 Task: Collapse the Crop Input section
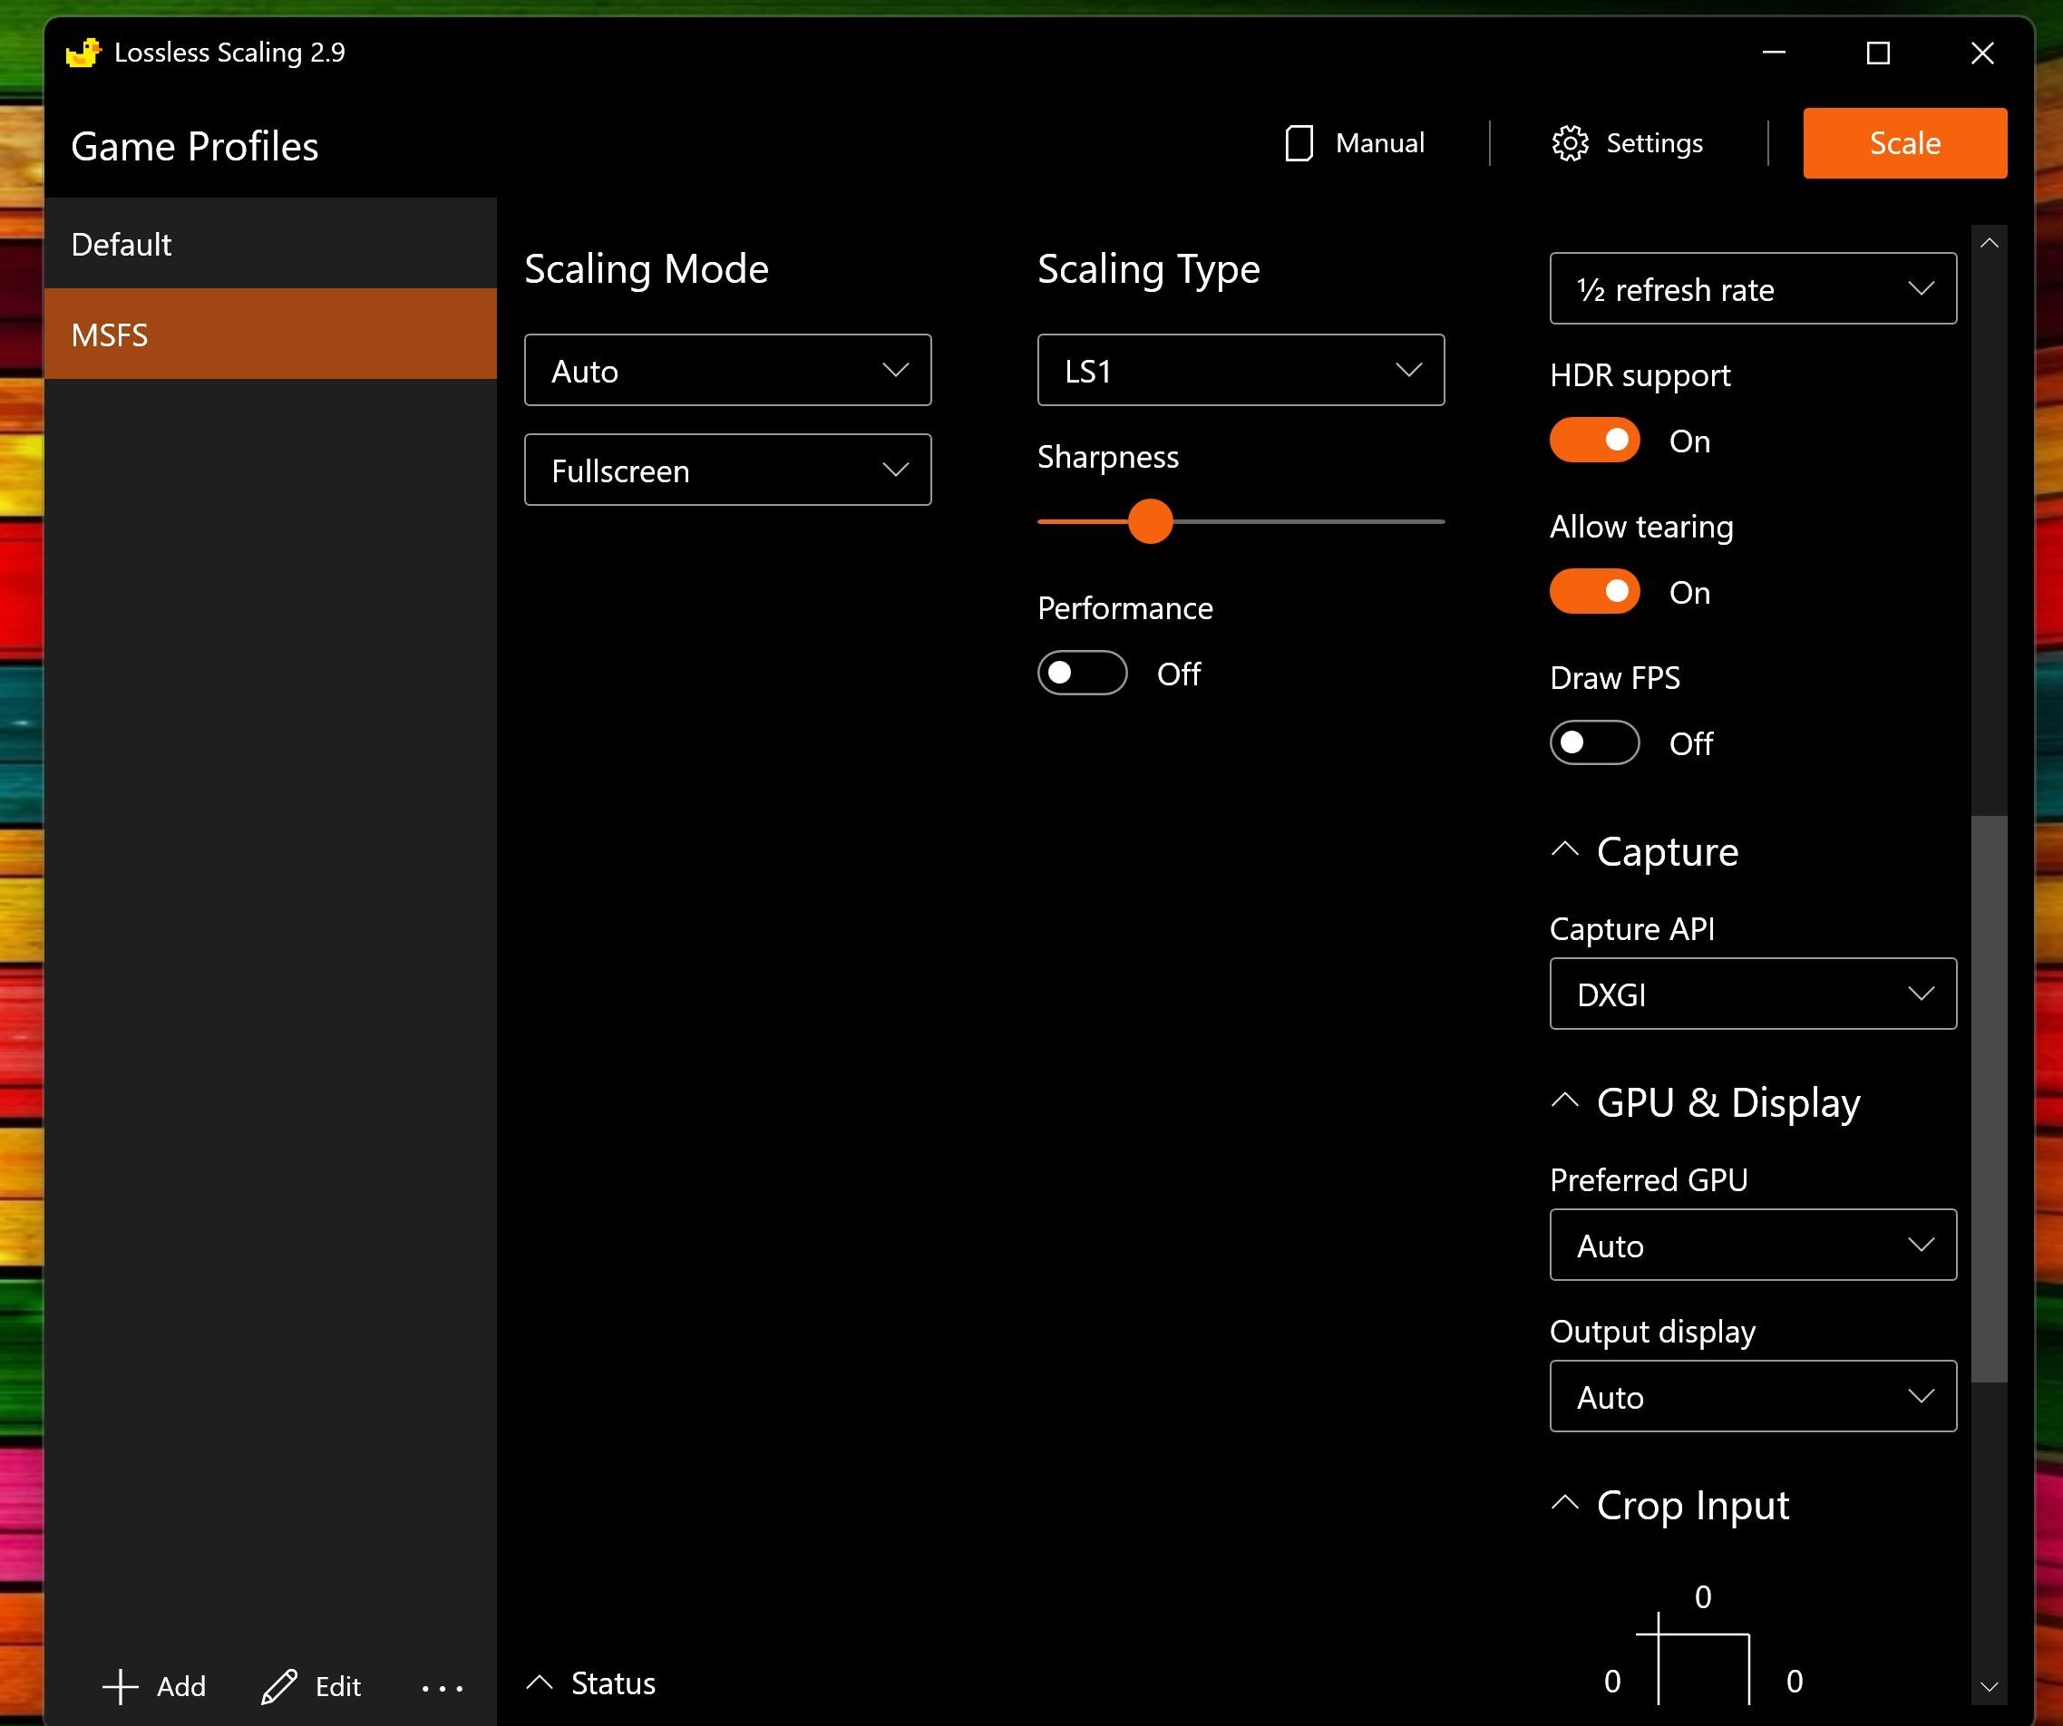pyautogui.click(x=1565, y=1503)
